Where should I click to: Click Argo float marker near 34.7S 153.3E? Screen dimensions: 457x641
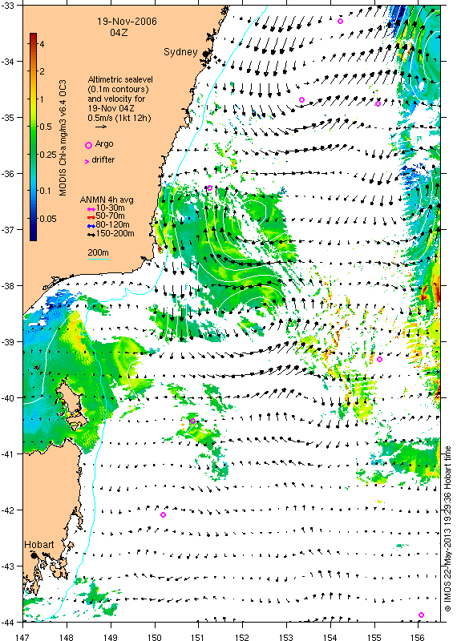(301, 99)
